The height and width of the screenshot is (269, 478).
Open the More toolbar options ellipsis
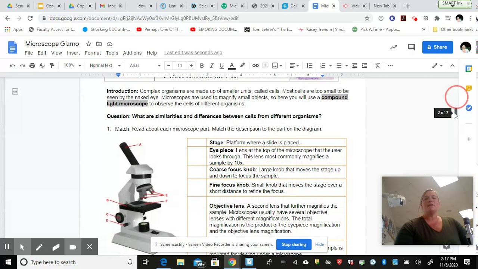(x=390, y=65)
